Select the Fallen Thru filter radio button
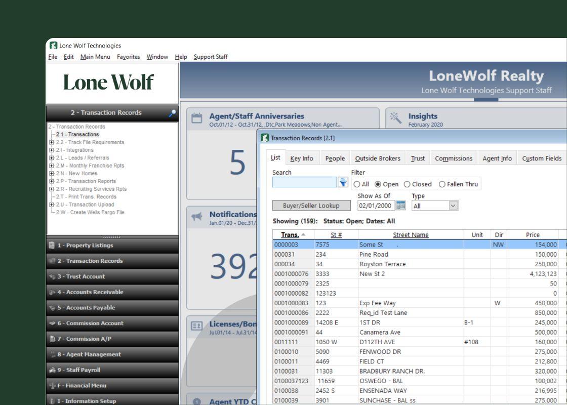The width and height of the screenshot is (567, 405). pyautogui.click(x=442, y=184)
